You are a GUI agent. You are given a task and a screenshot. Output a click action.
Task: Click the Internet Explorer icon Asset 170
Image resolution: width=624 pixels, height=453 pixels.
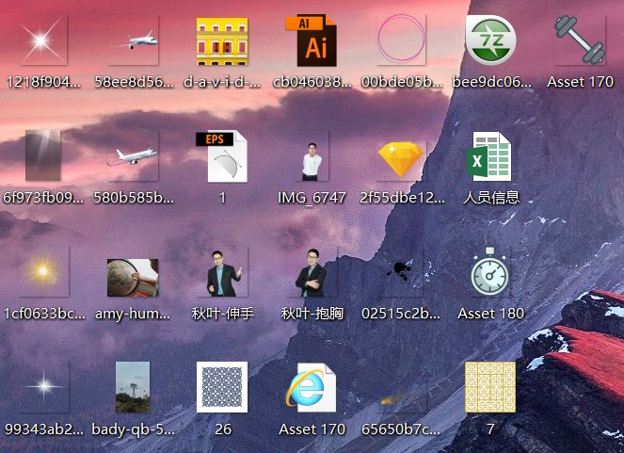tap(312, 388)
